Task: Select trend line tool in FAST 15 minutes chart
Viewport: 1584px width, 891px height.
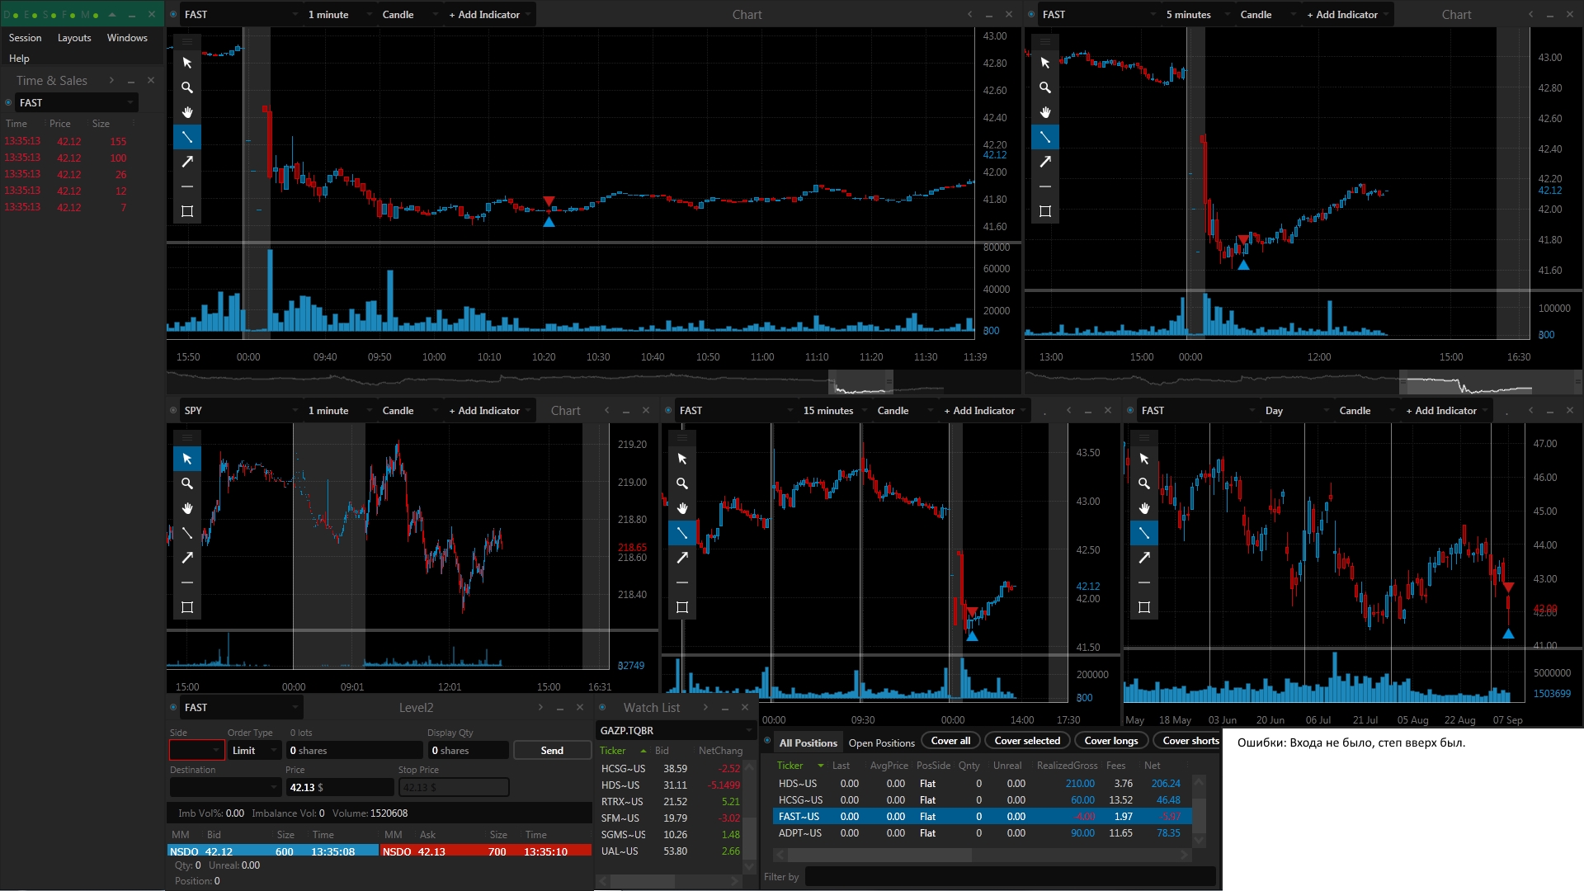Action: (682, 533)
